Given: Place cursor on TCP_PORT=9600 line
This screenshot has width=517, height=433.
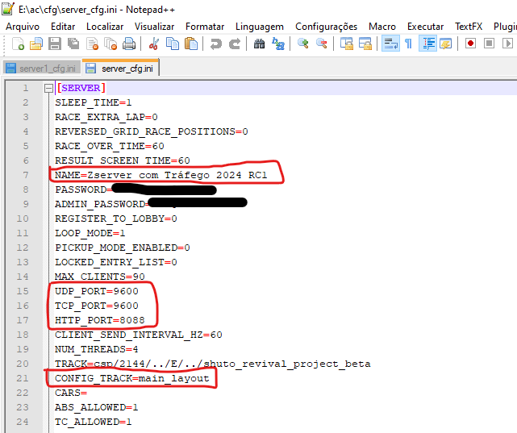Looking at the screenshot, I should [97, 306].
